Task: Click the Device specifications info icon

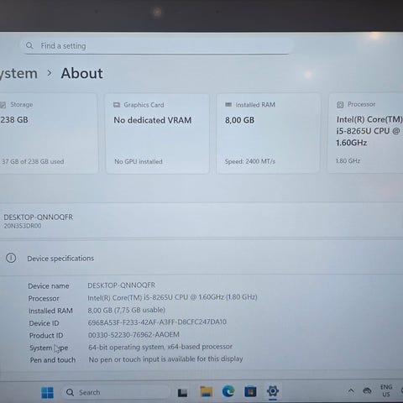Action: 11,258
